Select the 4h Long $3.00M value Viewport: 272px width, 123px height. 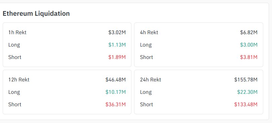(249, 45)
